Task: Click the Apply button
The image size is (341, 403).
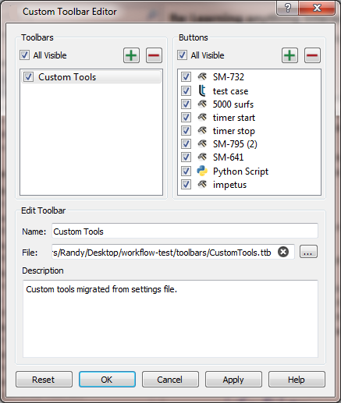Action: pyautogui.click(x=233, y=380)
